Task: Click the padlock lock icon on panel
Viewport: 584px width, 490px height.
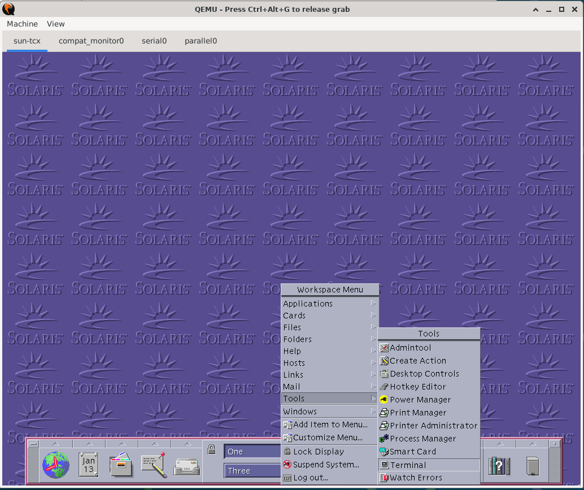Action: pos(212,450)
